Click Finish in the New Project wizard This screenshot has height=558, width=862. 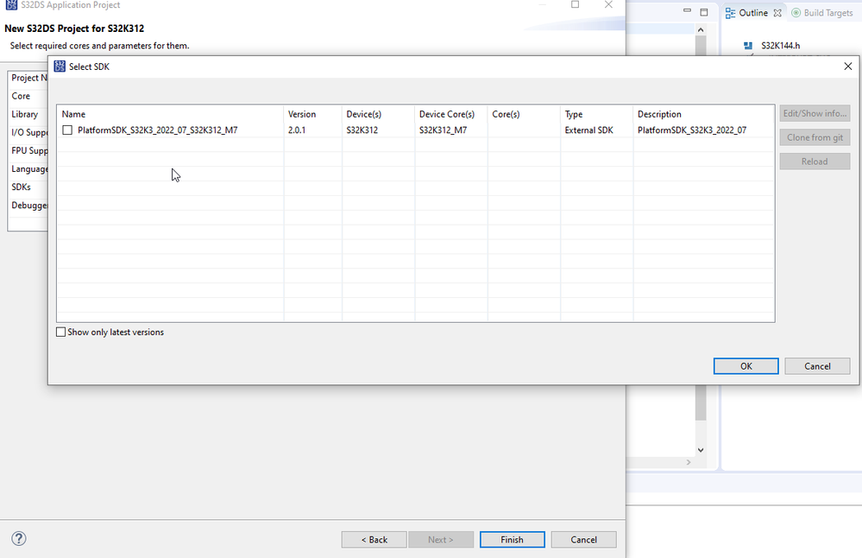tap(512, 539)
